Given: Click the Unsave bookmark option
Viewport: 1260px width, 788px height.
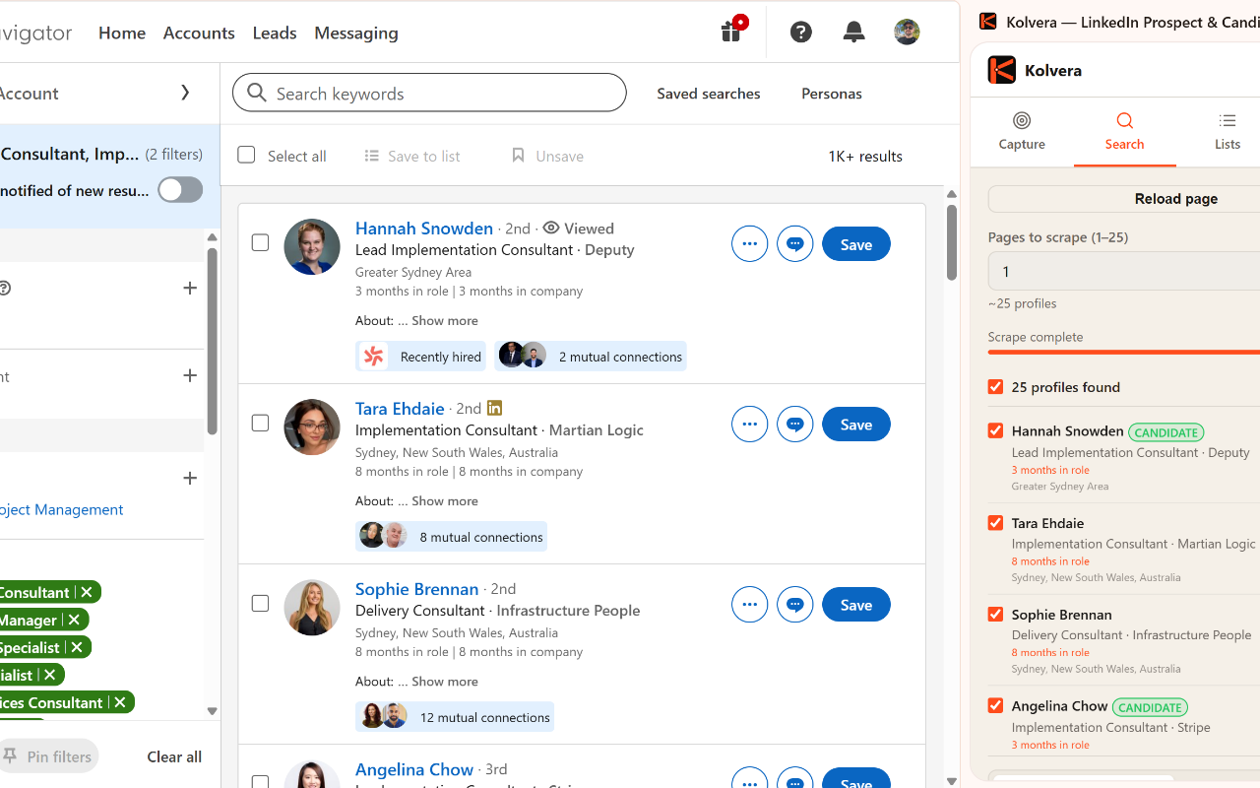Looking at the screenshot, I should click(547, 156).
